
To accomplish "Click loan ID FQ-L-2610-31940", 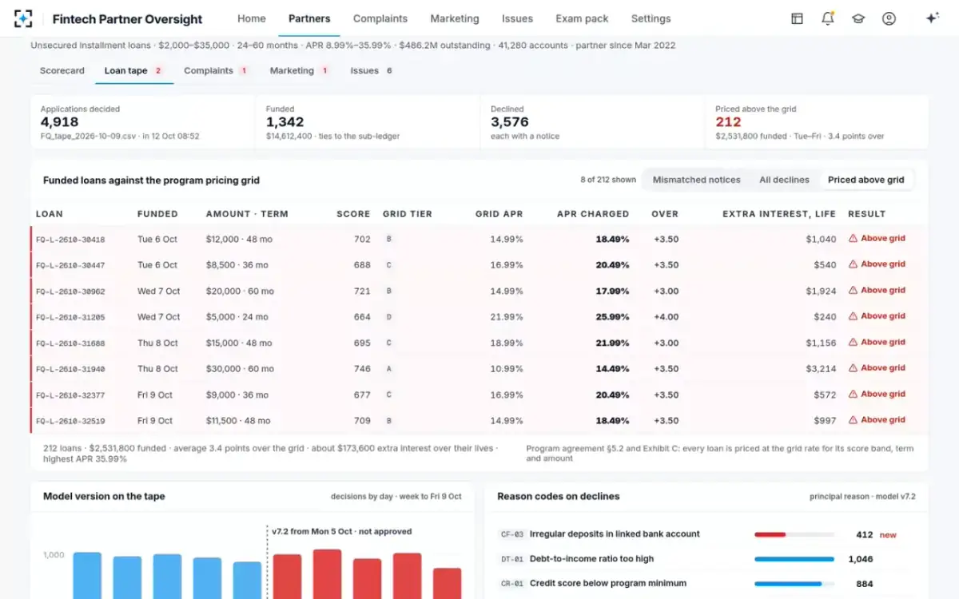I will pos(70,369).
